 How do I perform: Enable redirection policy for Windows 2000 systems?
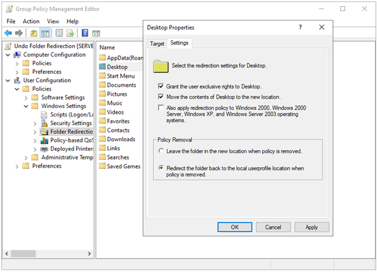(161, 107)
